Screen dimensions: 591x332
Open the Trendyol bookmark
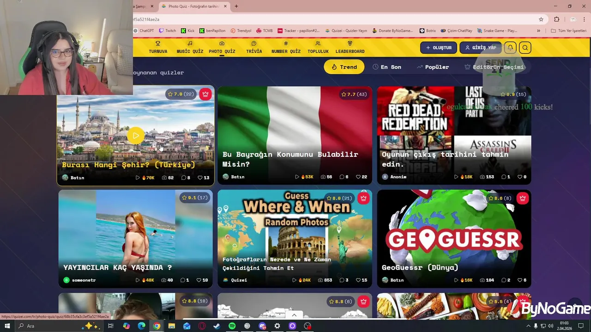tap(241, 31)
